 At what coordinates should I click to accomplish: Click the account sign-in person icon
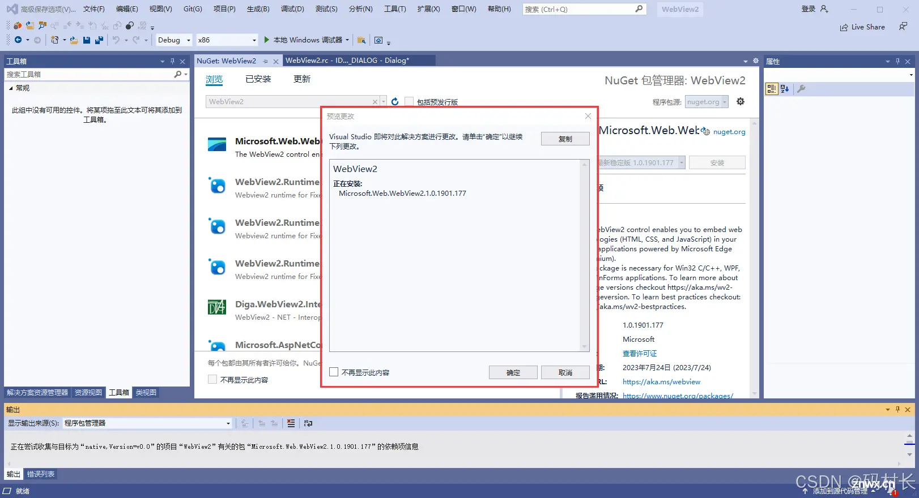824,9
